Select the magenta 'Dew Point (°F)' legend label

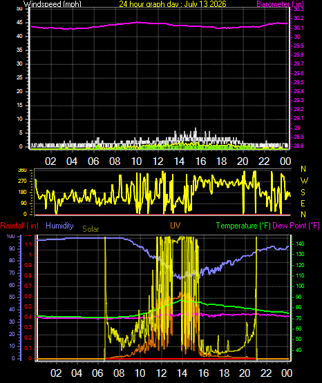[x=296, y=226]
